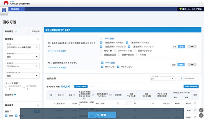Open the 調査対象国 dropdown showing 日本

pos(22,57)
